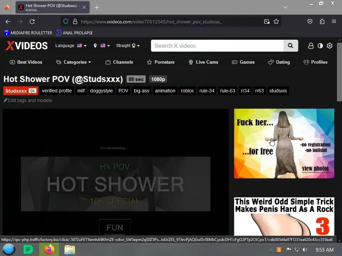Viewport: 342px width, 256px height.
Task: Click the verified profile tag
Action: pyautogui.click(x=57, y=91)
